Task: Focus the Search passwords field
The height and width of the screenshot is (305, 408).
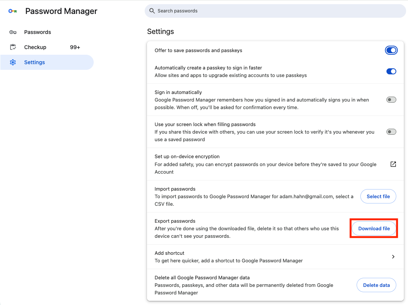Action: click(x=275, y=11)
